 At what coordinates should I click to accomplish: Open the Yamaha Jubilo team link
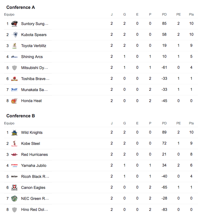tap(34, 166)
